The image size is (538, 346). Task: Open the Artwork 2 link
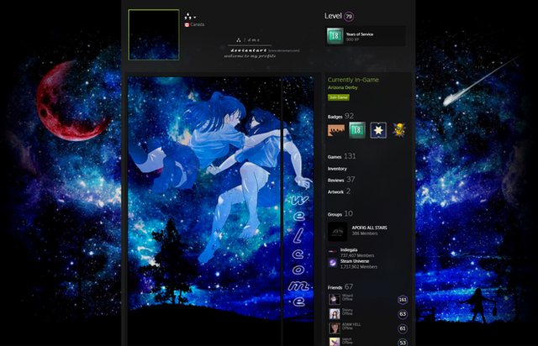click(x=339, y=191)
